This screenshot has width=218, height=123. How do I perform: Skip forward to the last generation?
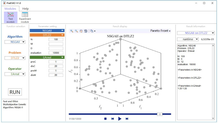pyautogui.click(x=127, y=119)
